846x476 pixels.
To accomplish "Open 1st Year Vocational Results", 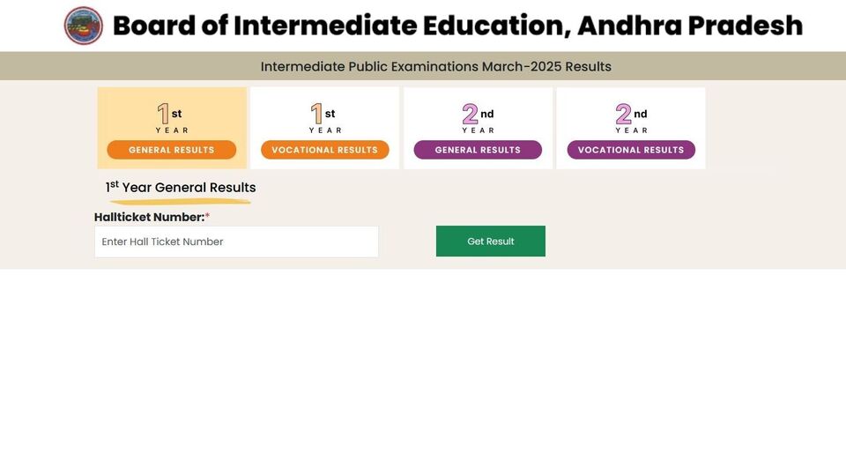I will [x=325, y=150].
